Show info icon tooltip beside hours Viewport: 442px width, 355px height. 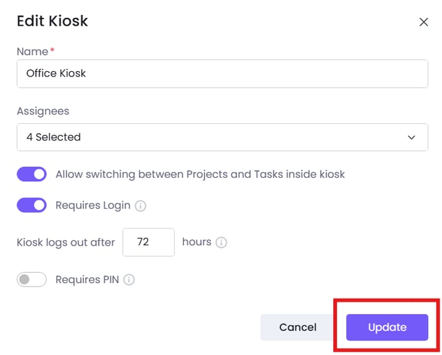[222, 242]
